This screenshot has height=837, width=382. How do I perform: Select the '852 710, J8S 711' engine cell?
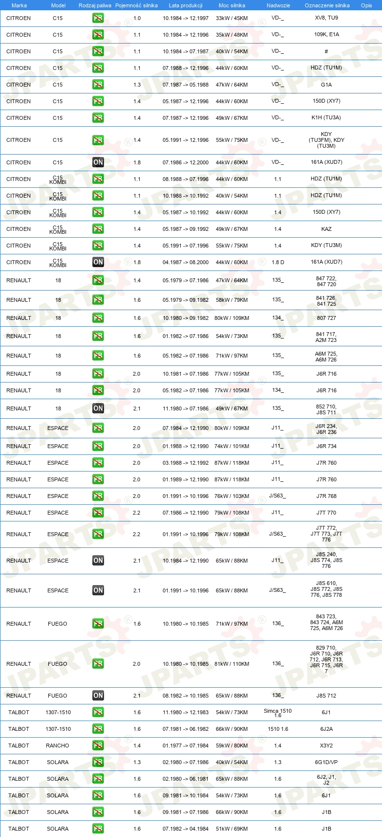[x=326, y=409]
